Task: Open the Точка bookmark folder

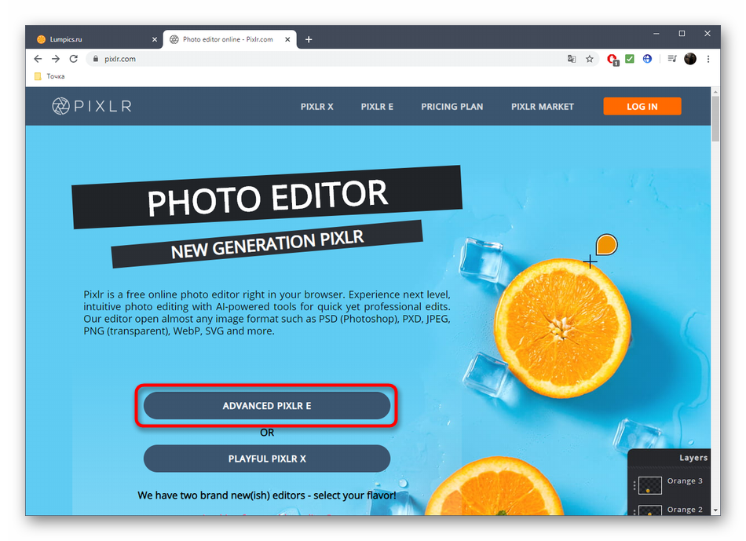Action: click(x=49, y=76)
